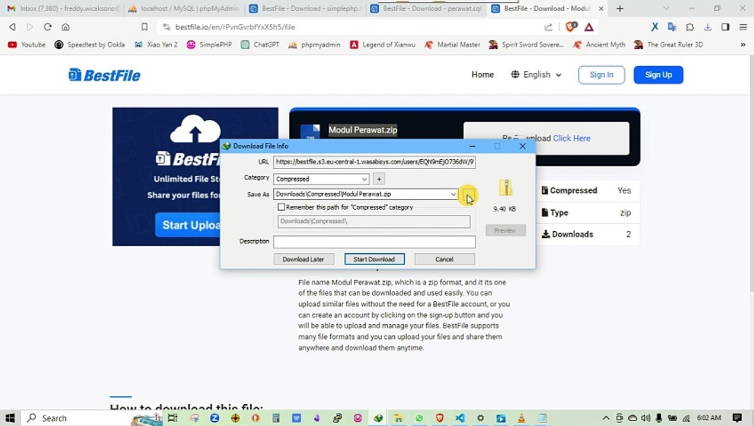
Task: Click the translate extension icon
Action: 672,27
